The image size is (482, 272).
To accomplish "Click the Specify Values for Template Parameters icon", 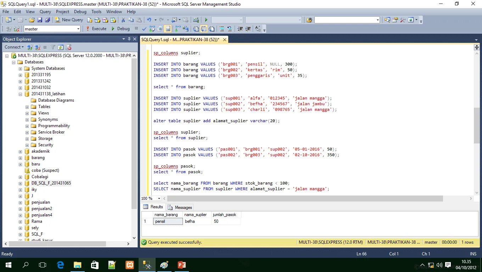I will (x=258, y=29).
